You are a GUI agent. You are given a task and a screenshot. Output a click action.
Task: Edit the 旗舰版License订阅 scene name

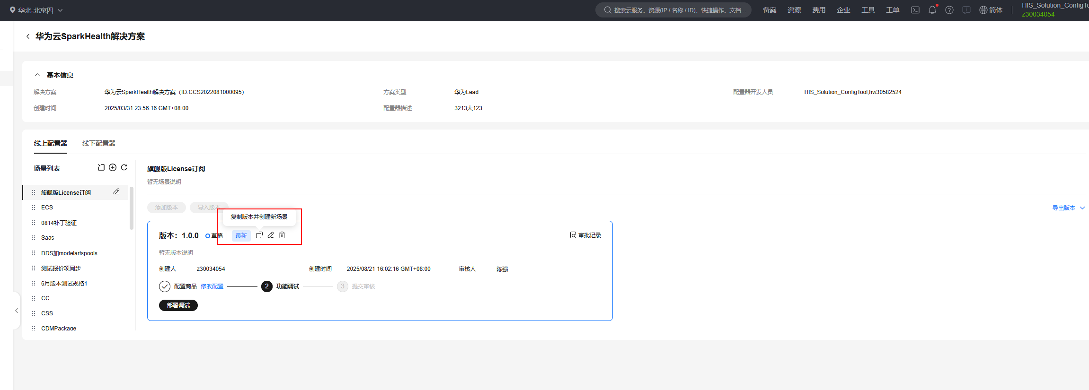click(x=116, y=192)
